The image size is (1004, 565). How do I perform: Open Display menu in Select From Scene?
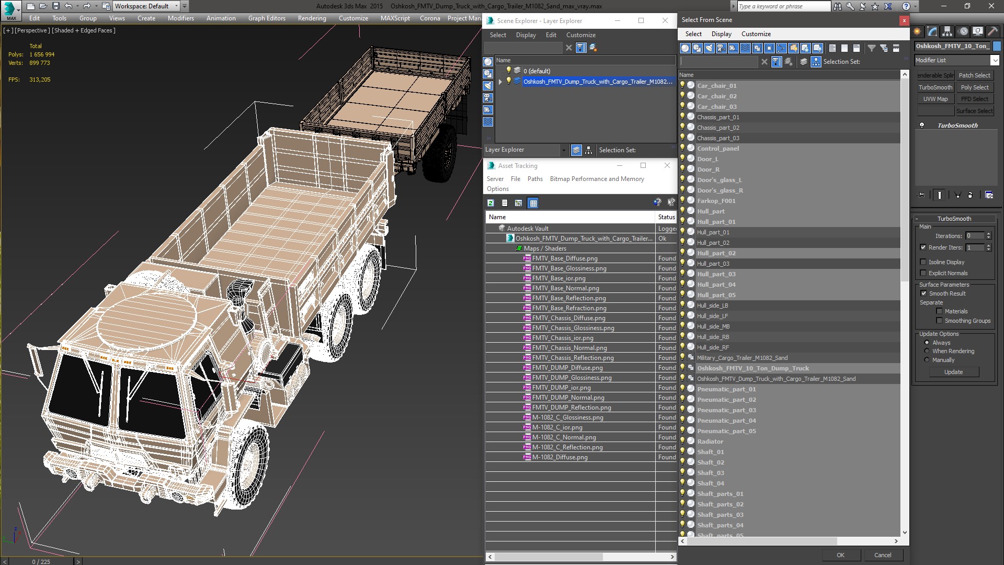pyautogui.click(x=721, y=34)
